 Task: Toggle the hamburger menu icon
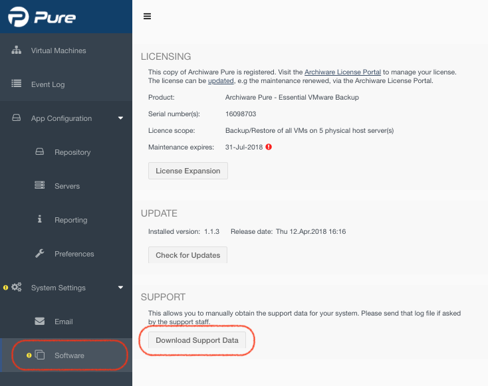coord(147,16)
